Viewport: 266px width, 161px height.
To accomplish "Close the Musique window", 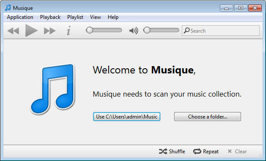I will click(255, 8).
